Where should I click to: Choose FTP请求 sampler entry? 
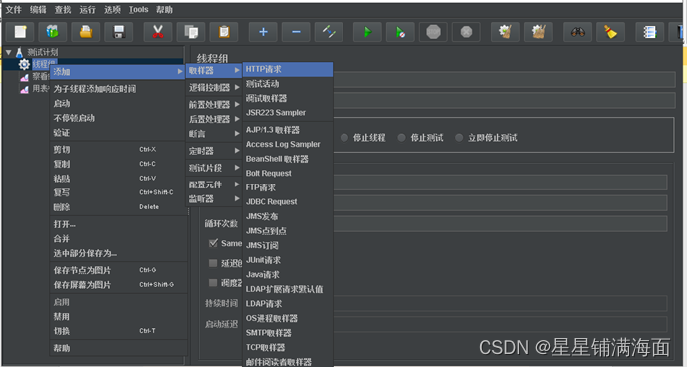pos(288,187)
